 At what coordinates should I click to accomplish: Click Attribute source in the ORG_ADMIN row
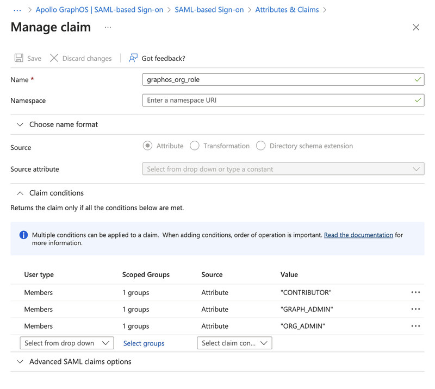[x=215, y=326]
